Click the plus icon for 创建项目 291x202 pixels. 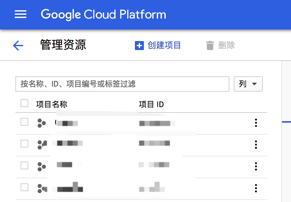[x=139, y=46]
